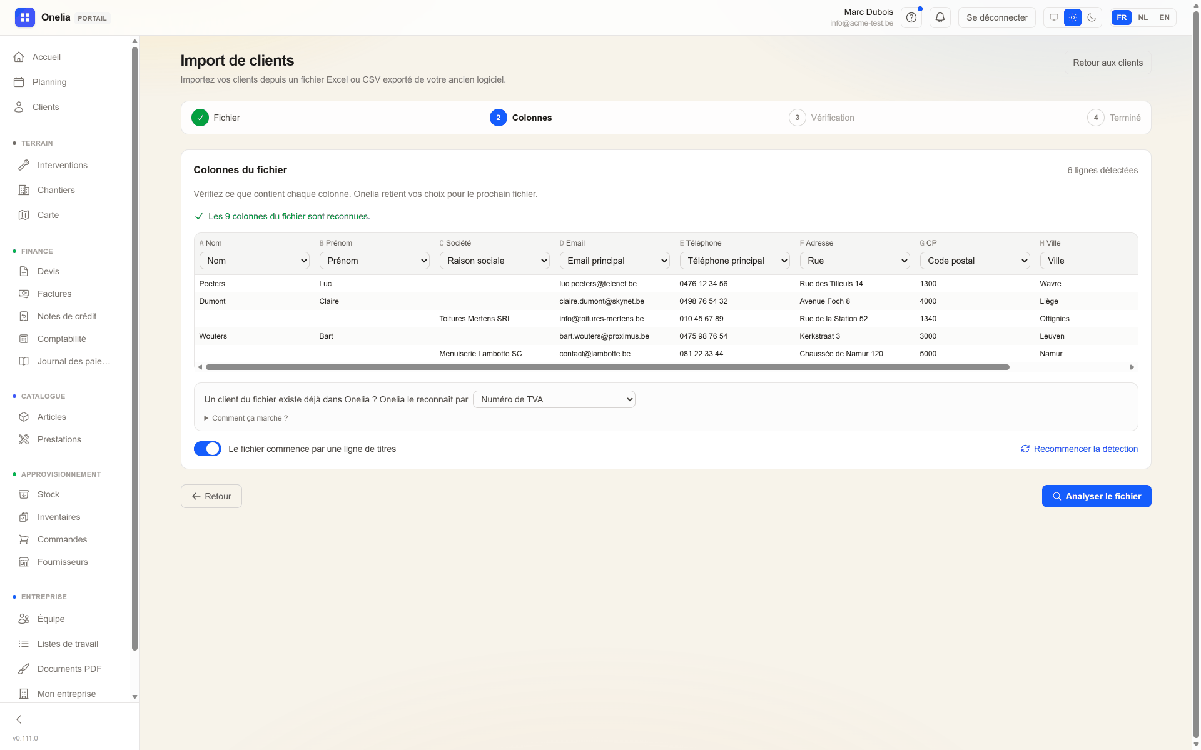This screenshot has width=1201, height=750.
Task: Open Chantiers building item
Action: click(68, 190)
